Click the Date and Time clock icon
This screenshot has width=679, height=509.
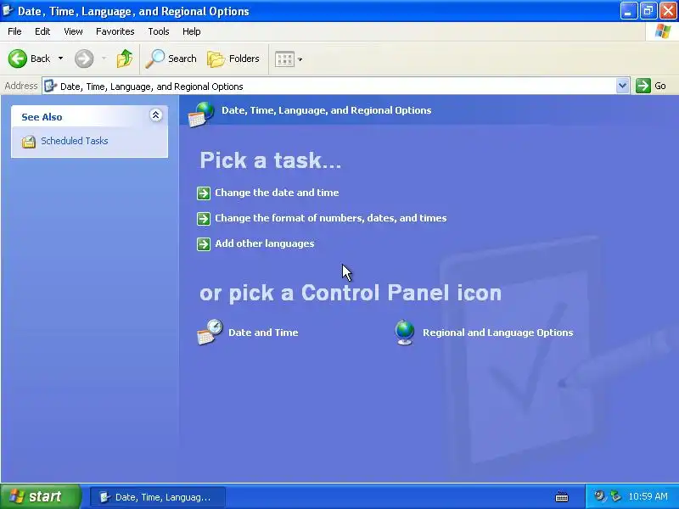(x=210, y=332)
